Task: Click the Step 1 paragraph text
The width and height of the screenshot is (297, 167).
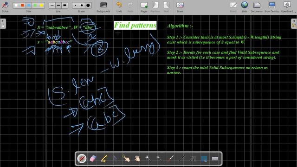Action: click(224, 39)
